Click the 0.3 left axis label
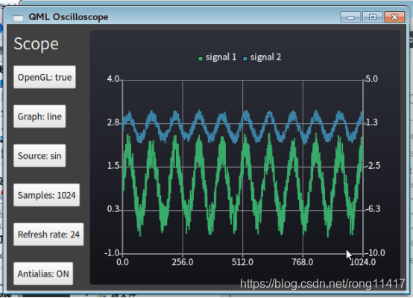The image size is (413, 298). (113, 209)
